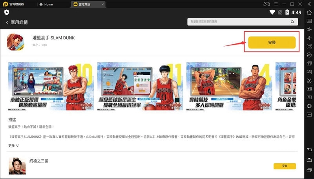This screenshot has width=314, height=179.
Task: Click the battery charging status icon
Action: (x=287, y=13)
